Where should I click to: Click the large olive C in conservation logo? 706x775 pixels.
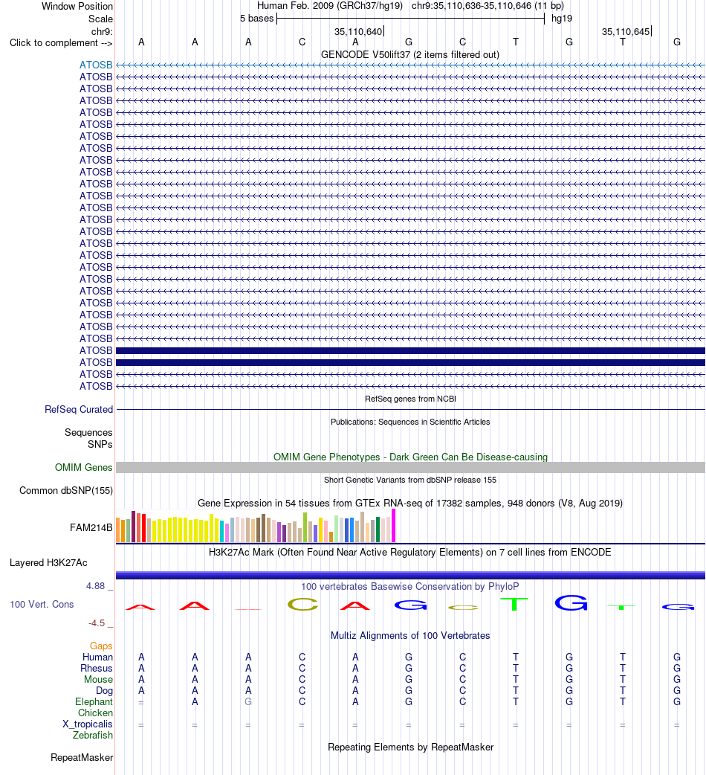coord(302,604)
